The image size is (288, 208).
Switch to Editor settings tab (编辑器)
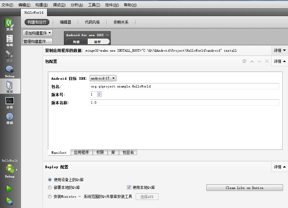pos(65,22)
